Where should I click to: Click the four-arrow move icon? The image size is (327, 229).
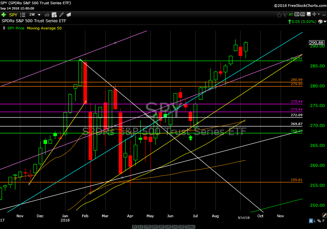point(314,14)
